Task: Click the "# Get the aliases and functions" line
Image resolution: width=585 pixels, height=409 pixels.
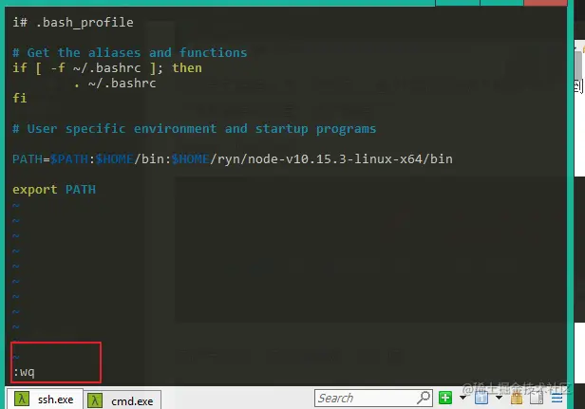Action: coord(130,52)
